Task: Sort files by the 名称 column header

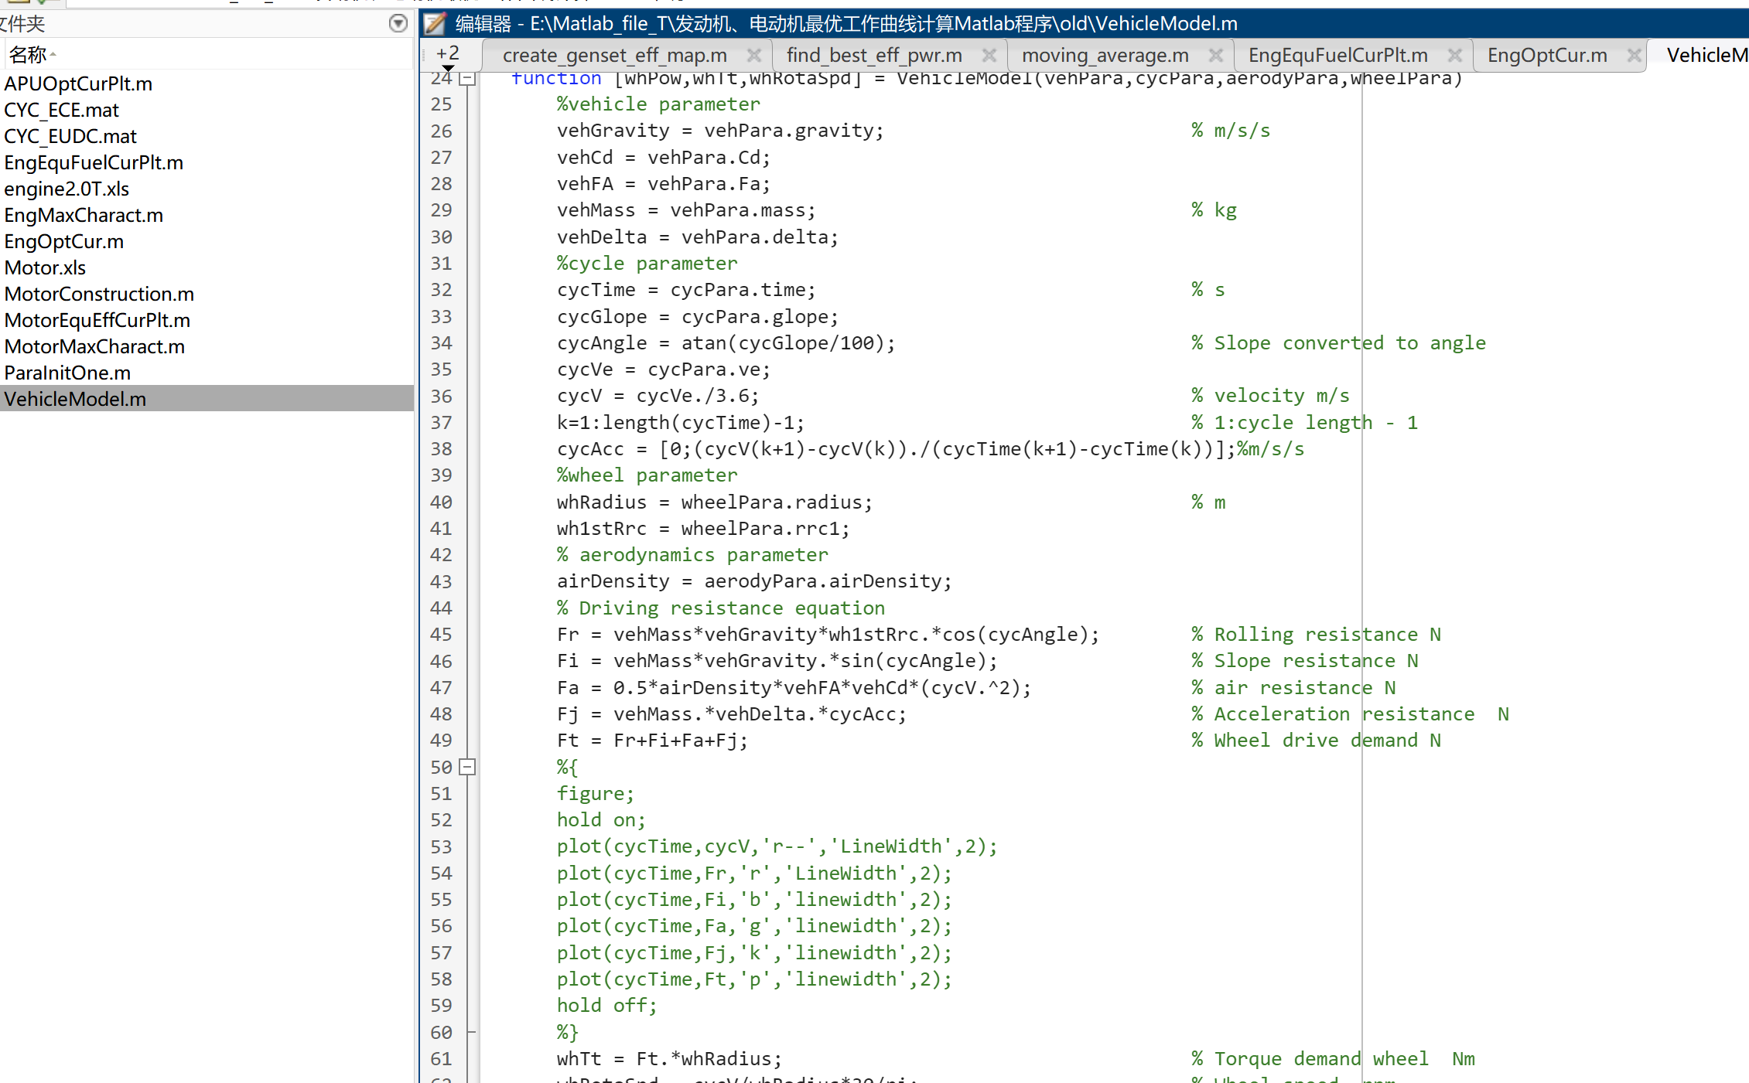Action: [29, 55]
